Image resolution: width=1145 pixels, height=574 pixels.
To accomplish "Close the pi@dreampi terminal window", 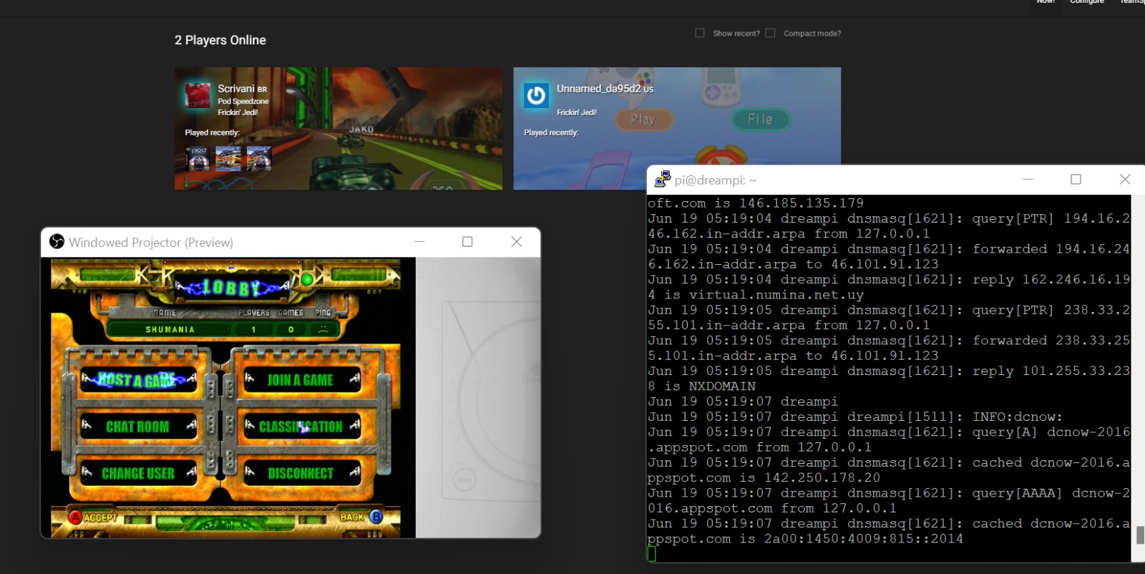I will coord(1125,179).
